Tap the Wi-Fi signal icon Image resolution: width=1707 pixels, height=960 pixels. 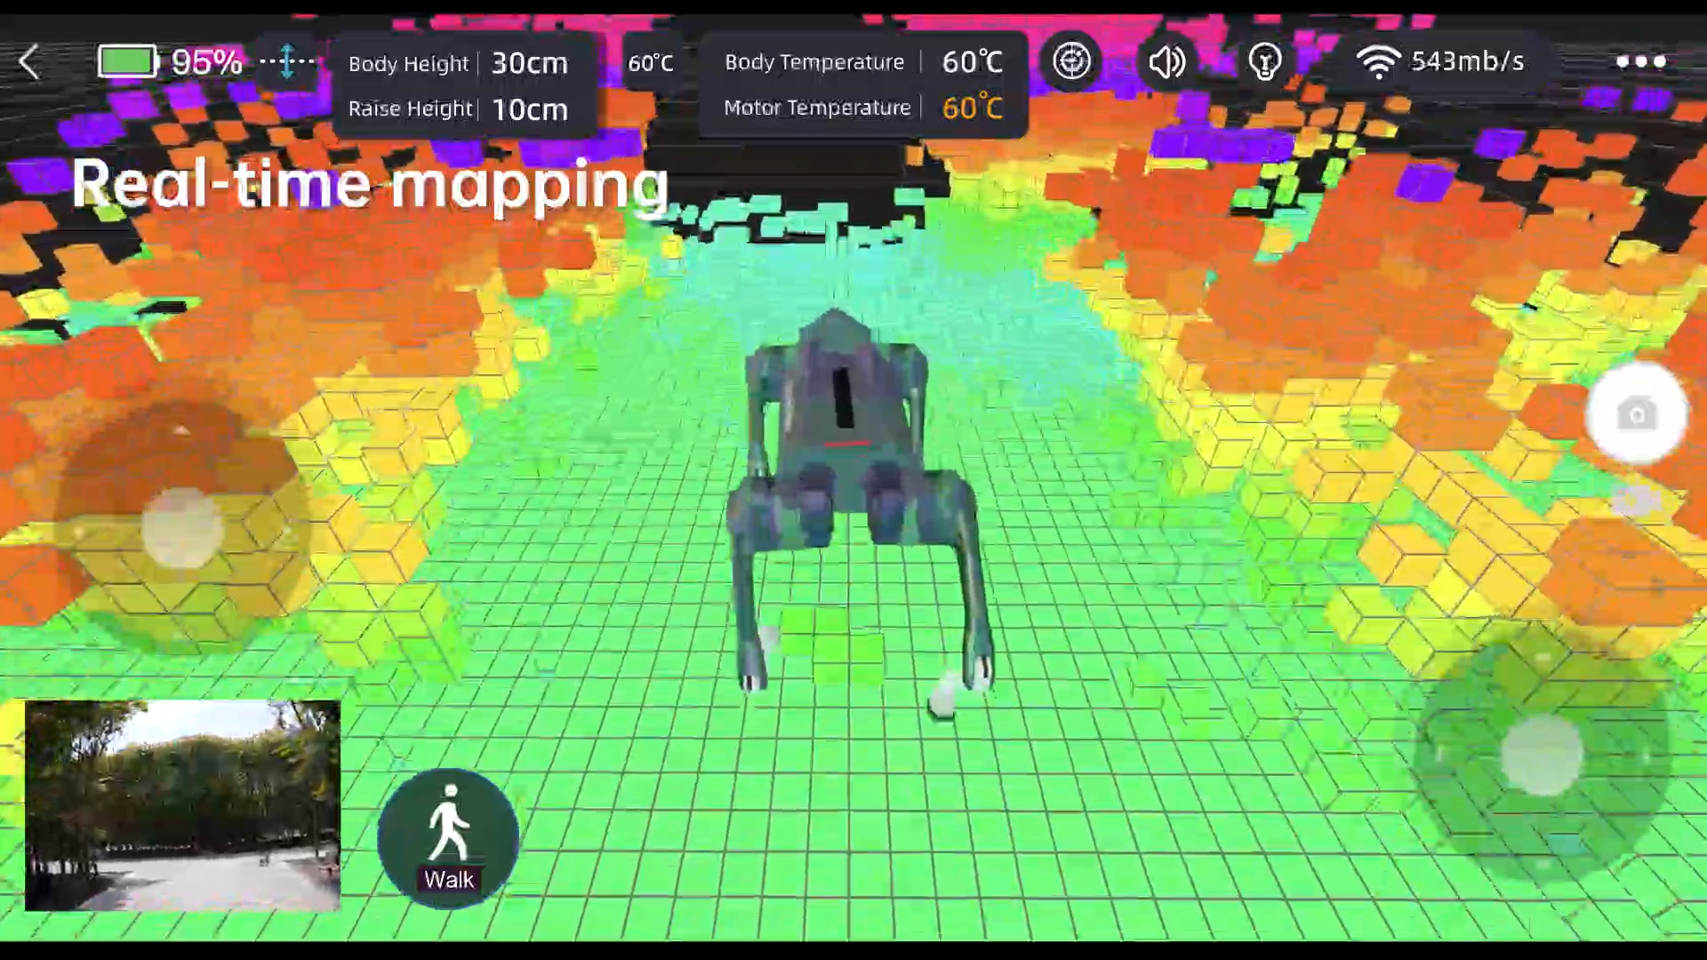(x=1378, y=61)
